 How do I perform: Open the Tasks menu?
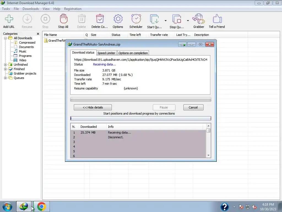coord(6,9)
